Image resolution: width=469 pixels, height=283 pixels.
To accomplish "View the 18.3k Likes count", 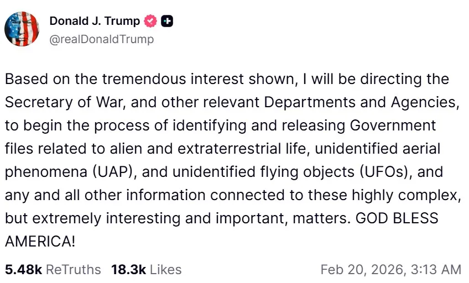I will pos(128,269).
